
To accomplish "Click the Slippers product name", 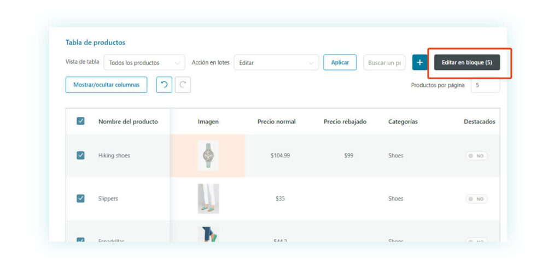I will point(108,199).
